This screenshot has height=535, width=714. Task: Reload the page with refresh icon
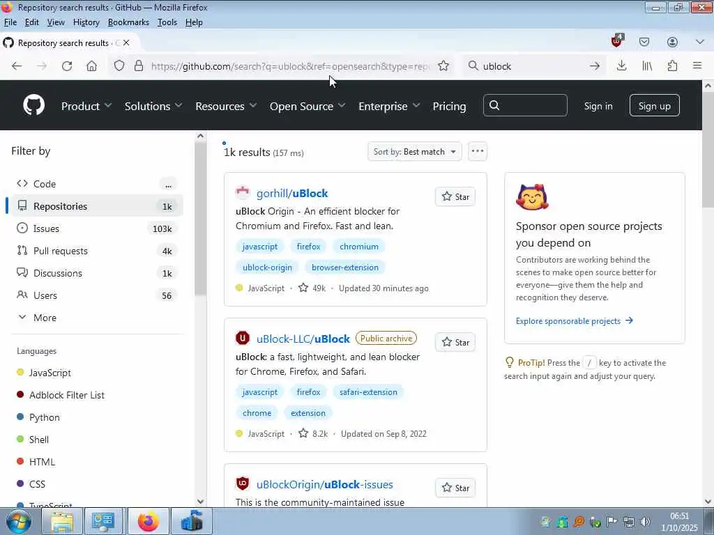67,66
